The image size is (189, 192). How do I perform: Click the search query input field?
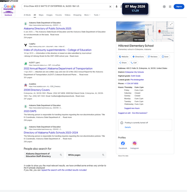(x=66, y=6)
